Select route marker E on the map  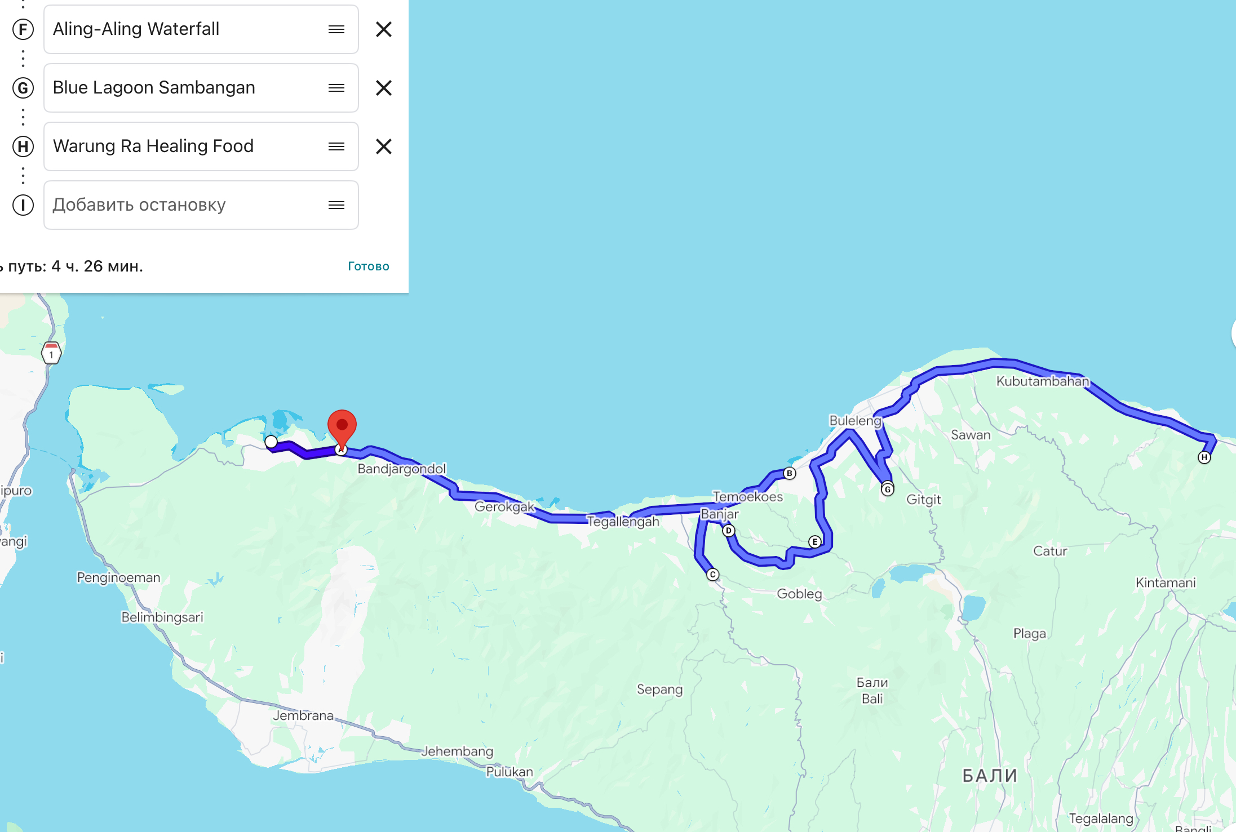[x=814, y=542]
